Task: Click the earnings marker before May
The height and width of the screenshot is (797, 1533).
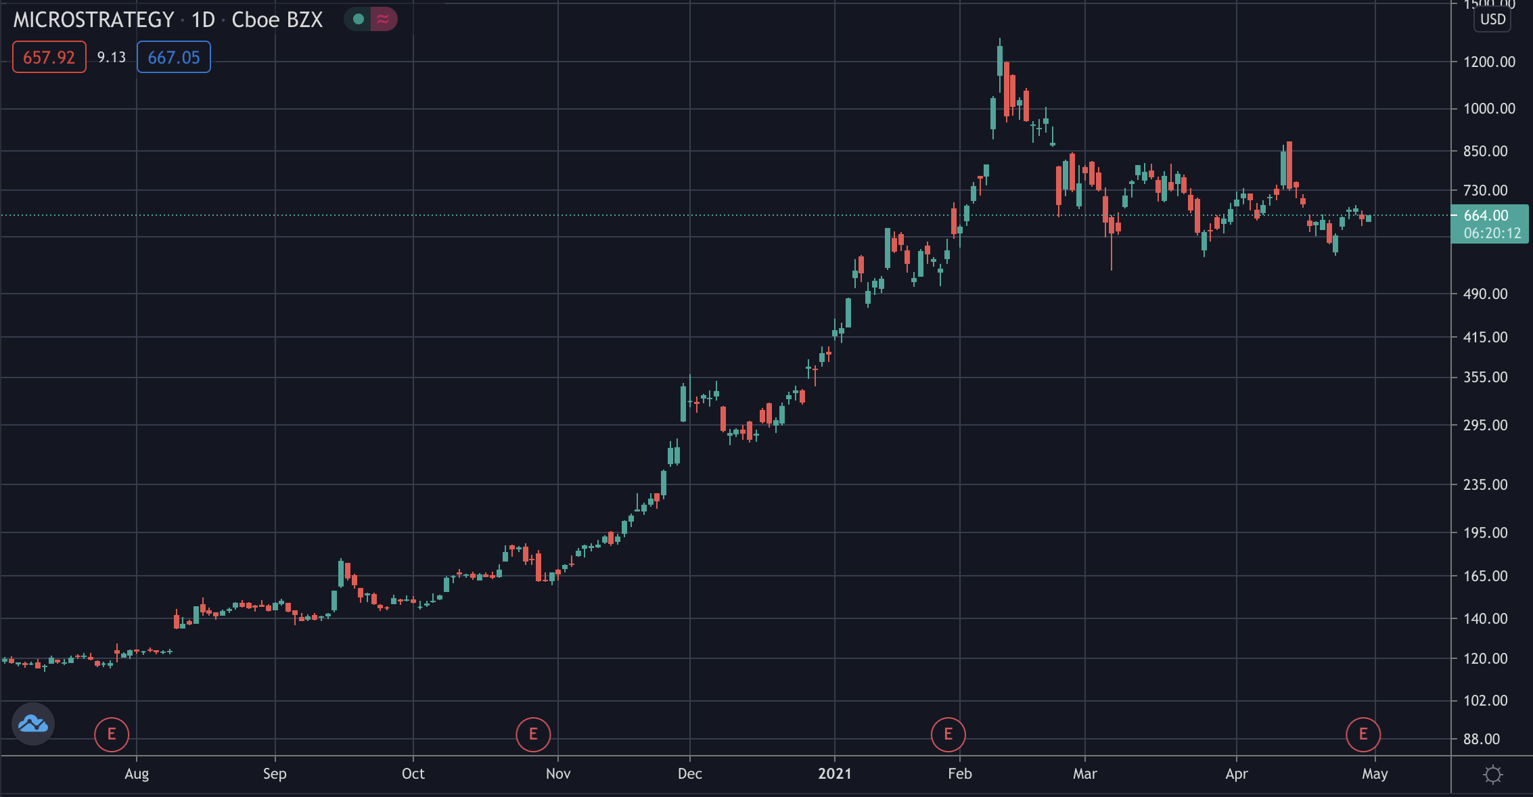Action: (1363, 734)
